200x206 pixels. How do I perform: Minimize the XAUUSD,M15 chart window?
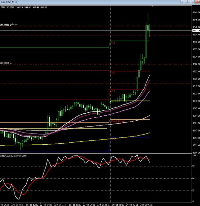[x=184, y=2]
